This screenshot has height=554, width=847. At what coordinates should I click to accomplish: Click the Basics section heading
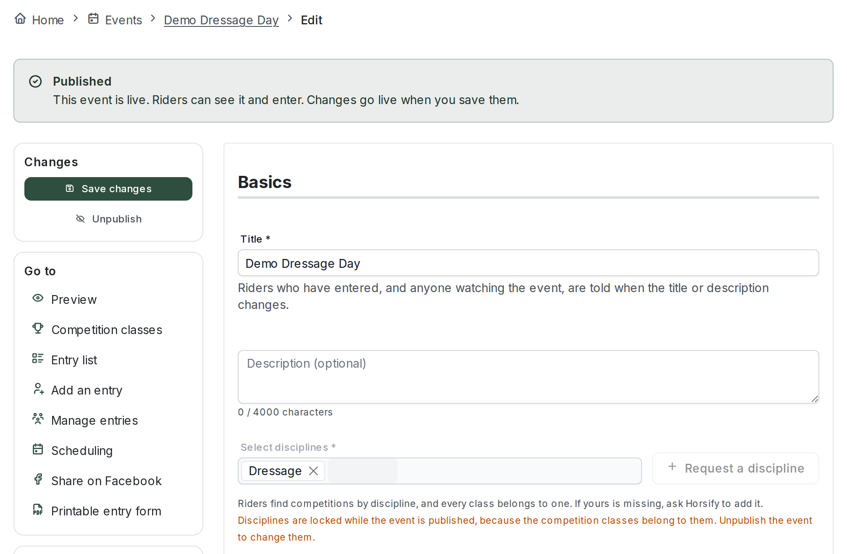click(x=265, y=182)
